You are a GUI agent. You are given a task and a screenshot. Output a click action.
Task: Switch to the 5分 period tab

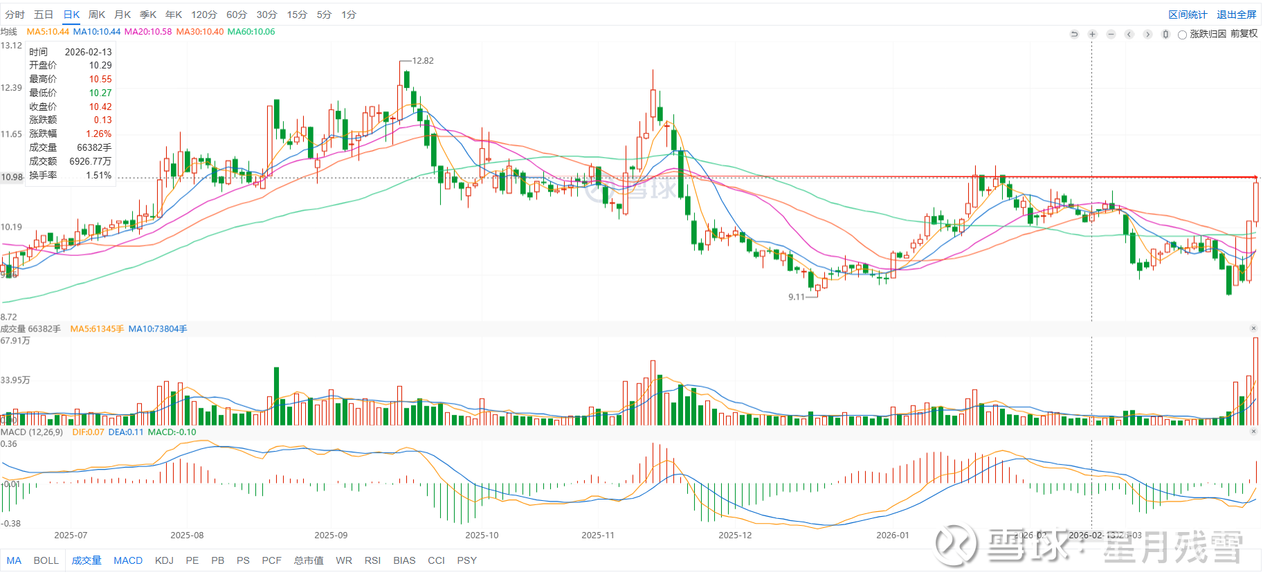pyautogui.click(x=325, y=15)
